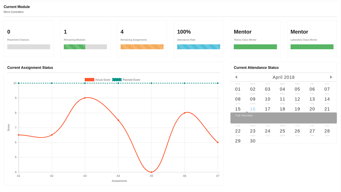Toggle Actual Score legend in chart

(98, 80)
